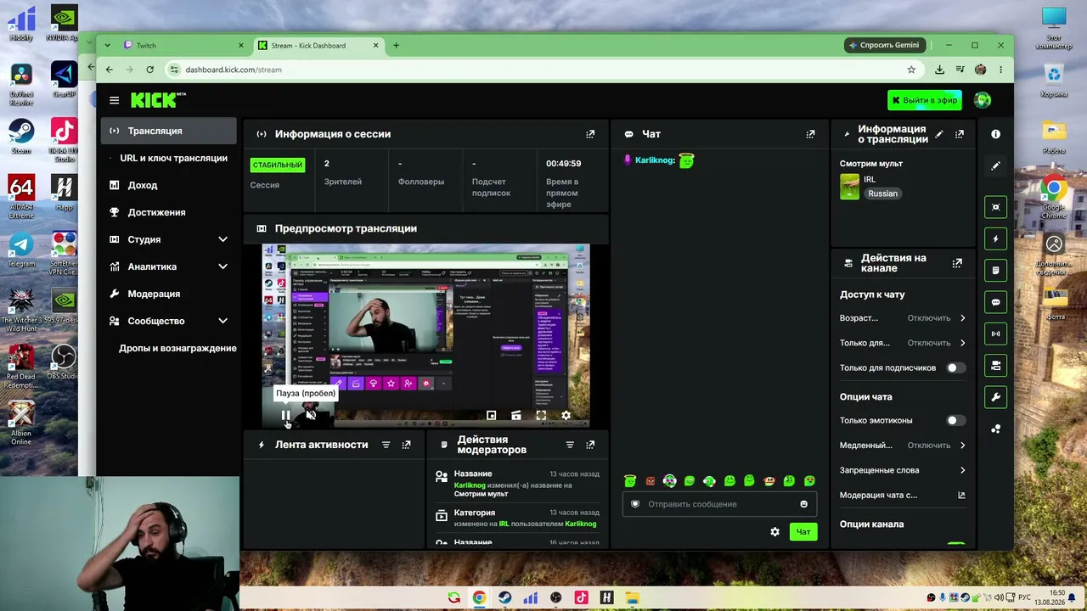Open the Возраст... chat access option
This screenshot has width=1087, height=611.
click(x=903, y=318)
